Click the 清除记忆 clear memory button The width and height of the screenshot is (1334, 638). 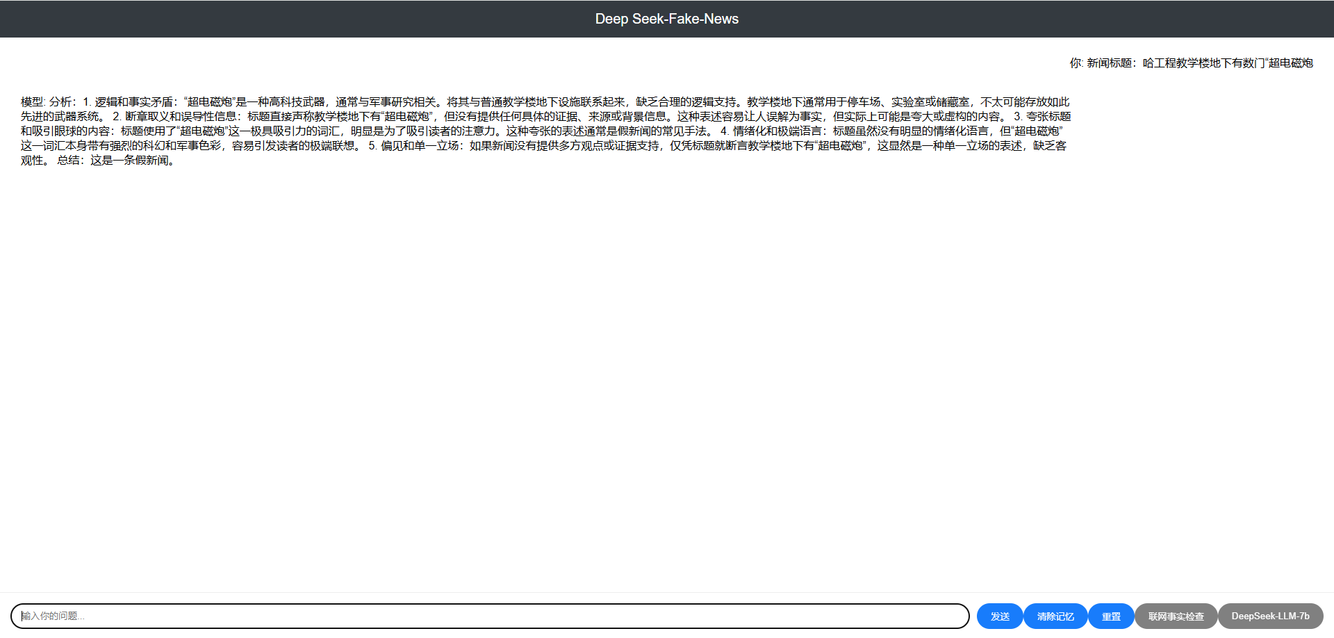(1055, 616)
